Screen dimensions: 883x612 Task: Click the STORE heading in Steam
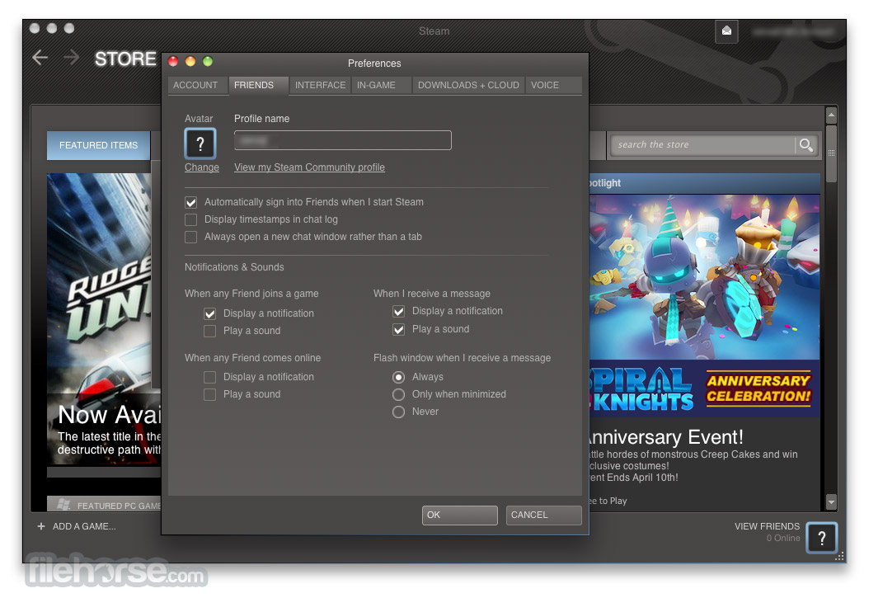(125, 59)
